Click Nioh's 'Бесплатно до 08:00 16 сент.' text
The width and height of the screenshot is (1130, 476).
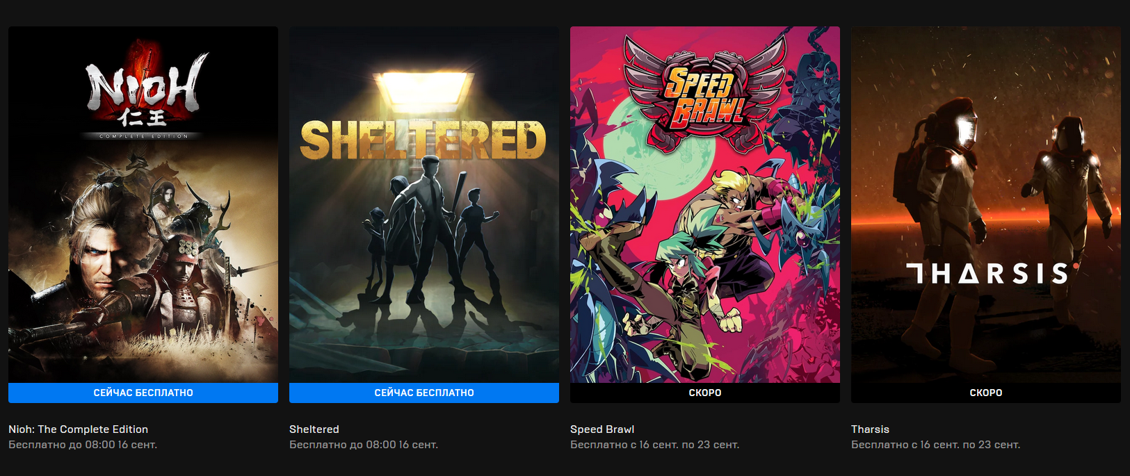tap(83, 445)
